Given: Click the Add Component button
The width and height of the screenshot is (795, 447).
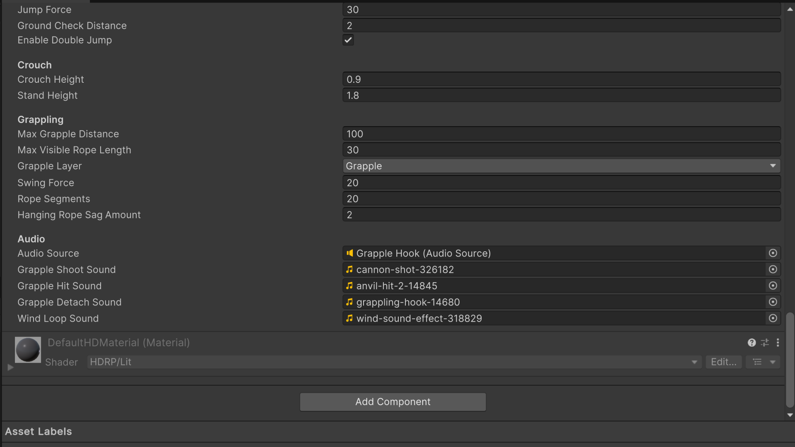Looking at the screenshot, I should pyautogui.click(x=393, y=402).
